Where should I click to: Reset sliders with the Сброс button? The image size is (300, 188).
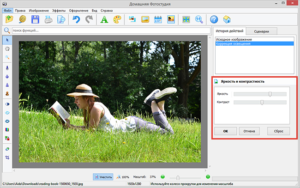279,131
